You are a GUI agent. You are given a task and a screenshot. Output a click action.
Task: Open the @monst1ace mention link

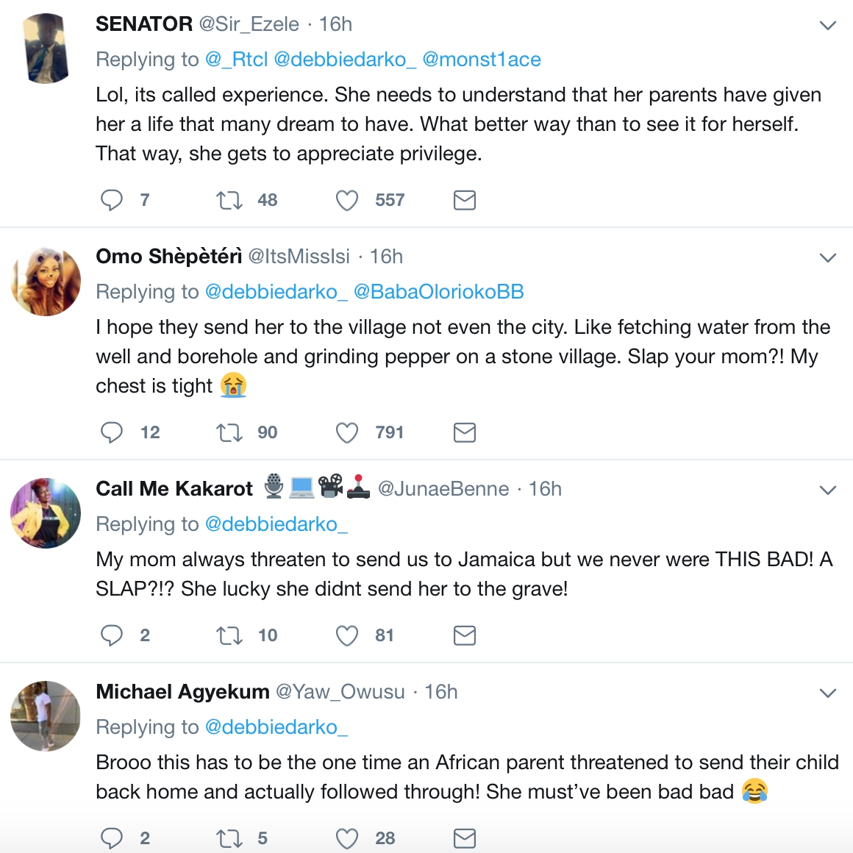[481, 60]
